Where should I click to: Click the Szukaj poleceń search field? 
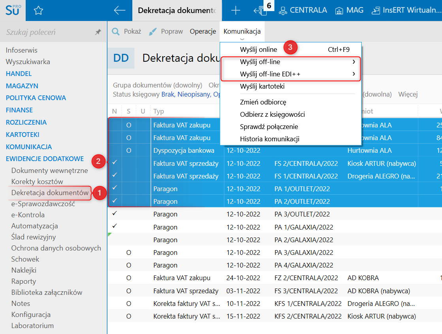point(47,32)
